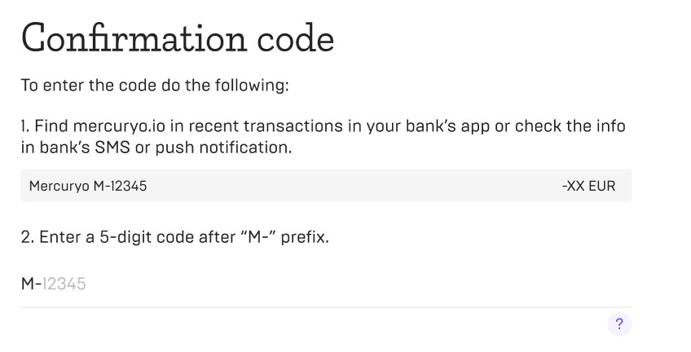Click the underline beneath the code field

tap(326, 307)
